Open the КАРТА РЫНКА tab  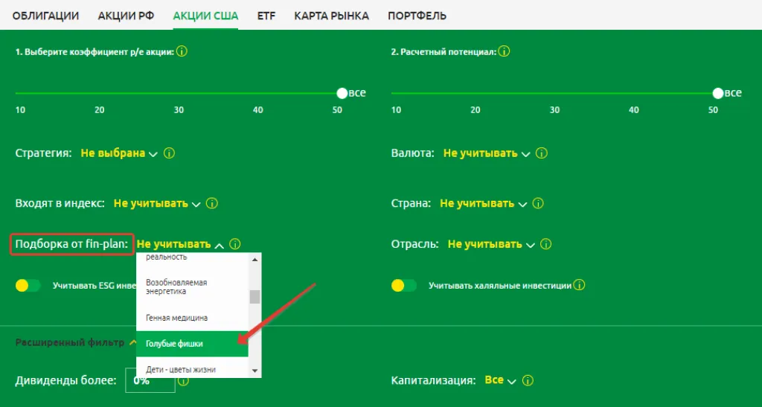331,16
